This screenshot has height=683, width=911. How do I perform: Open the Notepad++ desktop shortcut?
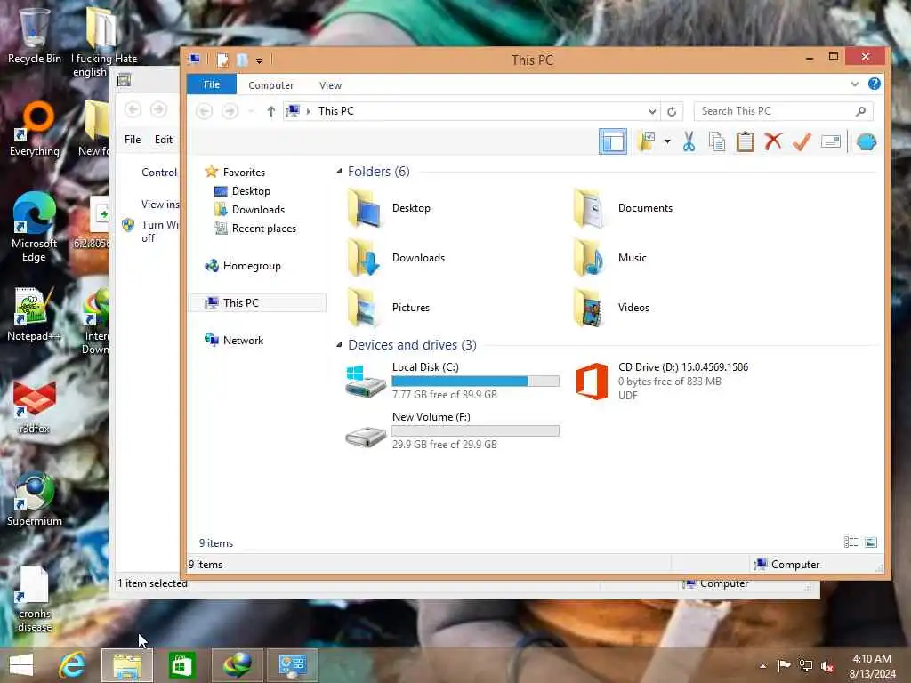(34, 314)
